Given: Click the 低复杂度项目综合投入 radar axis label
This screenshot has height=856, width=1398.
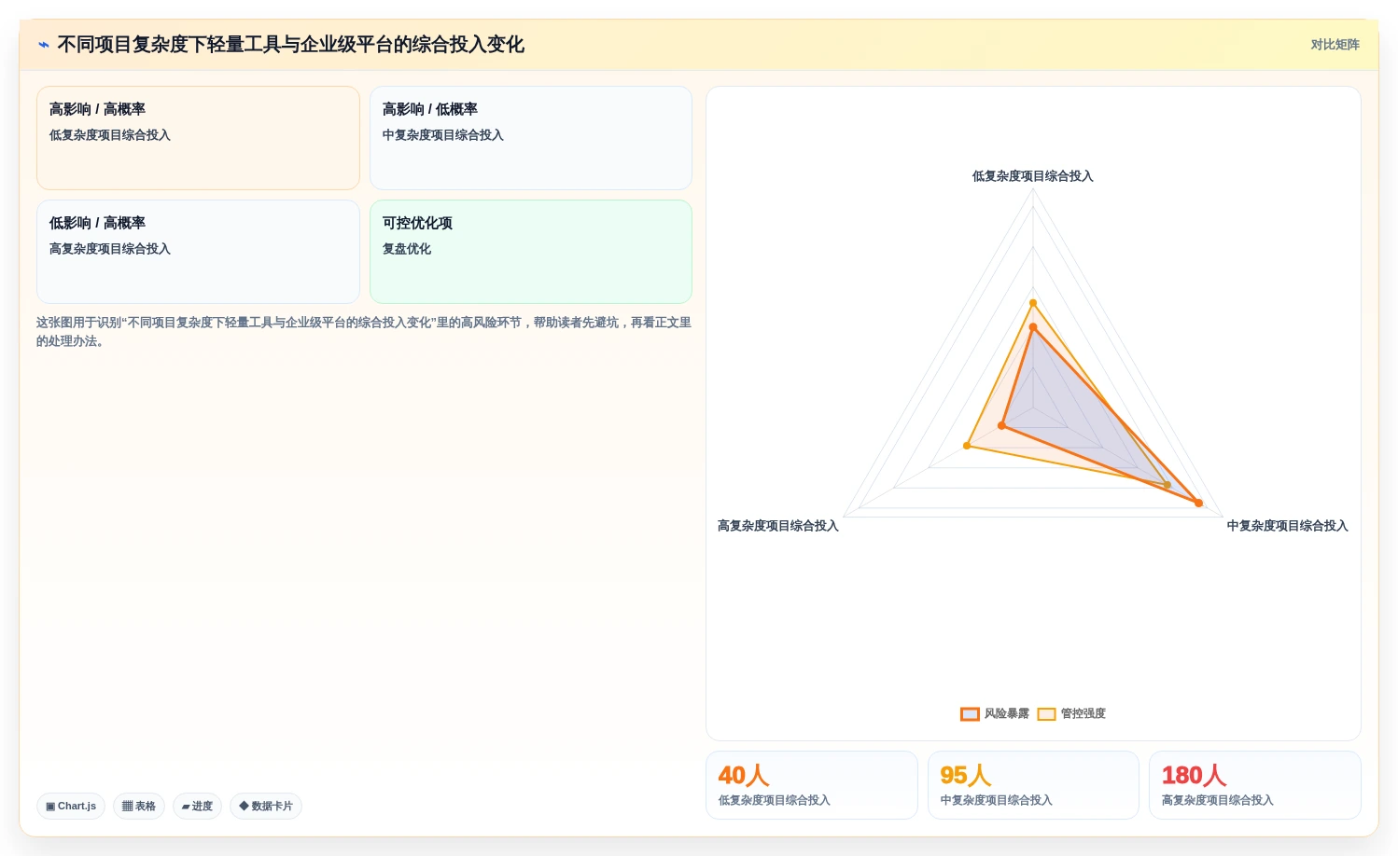Looking at the screenshot, I should (x=1032, y=176).
